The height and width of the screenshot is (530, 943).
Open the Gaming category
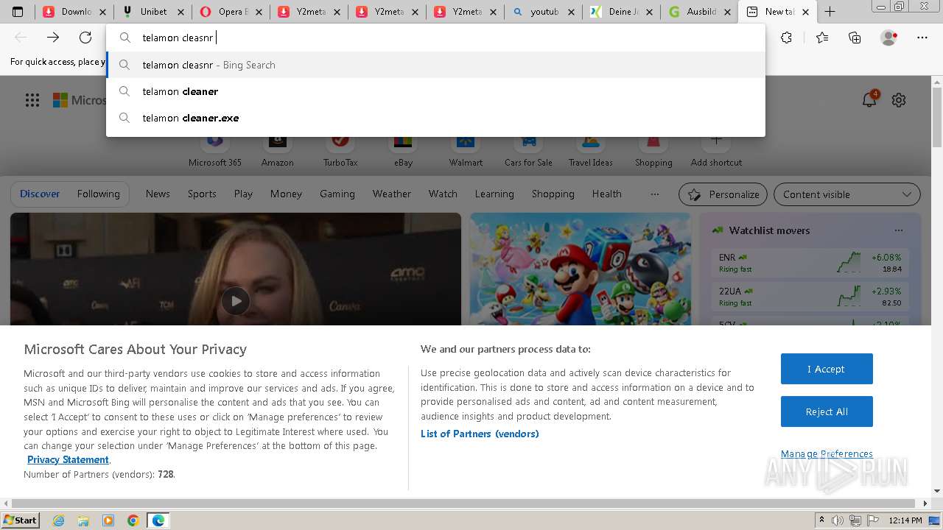point(337,194)
